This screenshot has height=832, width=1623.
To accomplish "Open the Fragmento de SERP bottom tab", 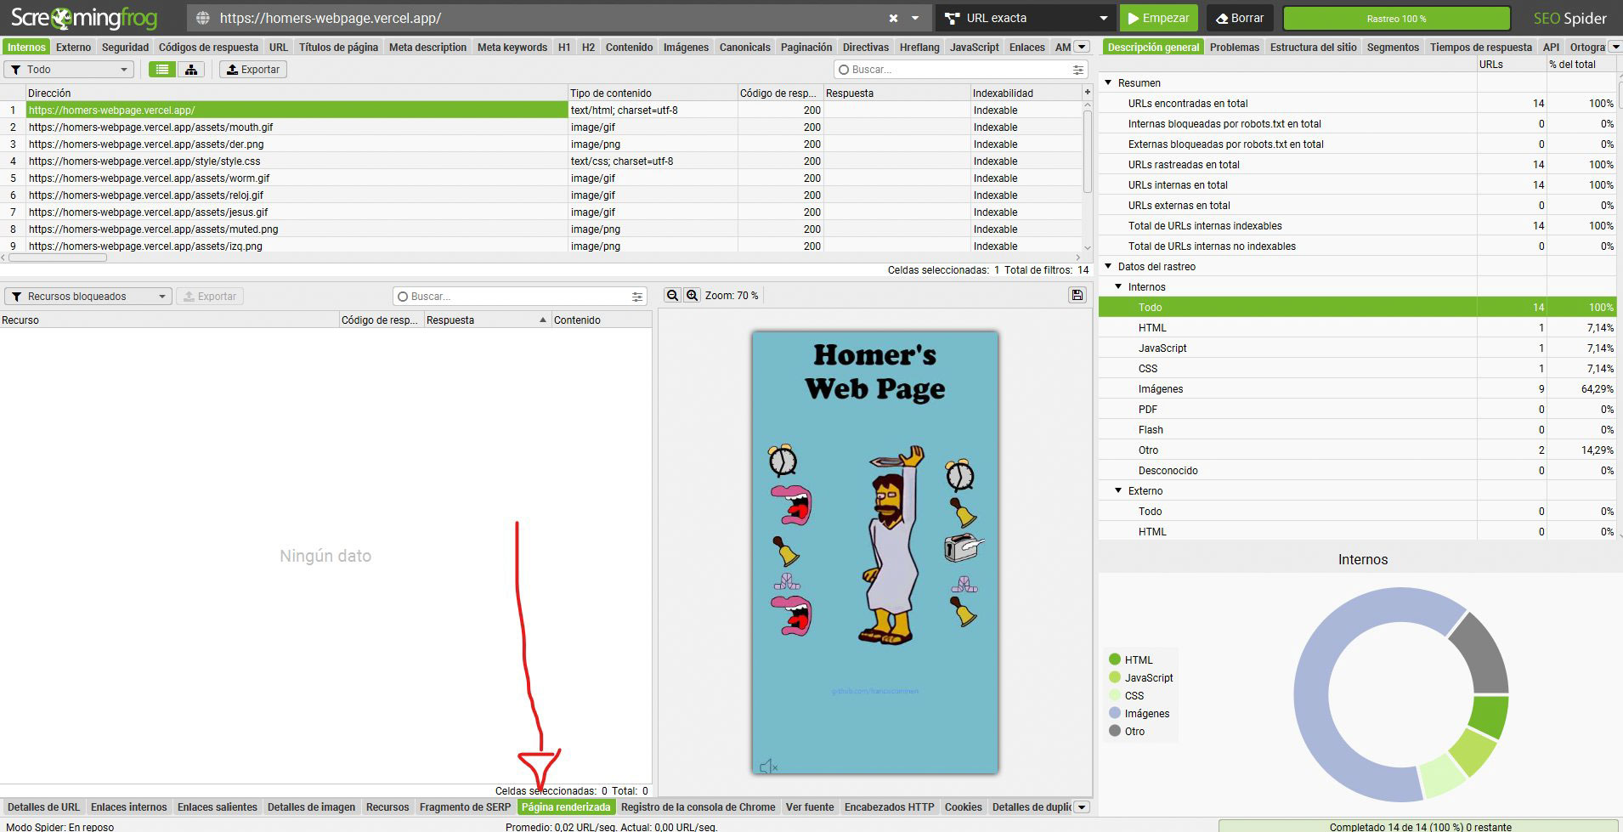I will pos(465,807).
